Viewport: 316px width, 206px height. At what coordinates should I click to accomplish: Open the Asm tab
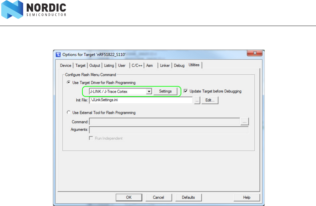coord(149,65)
